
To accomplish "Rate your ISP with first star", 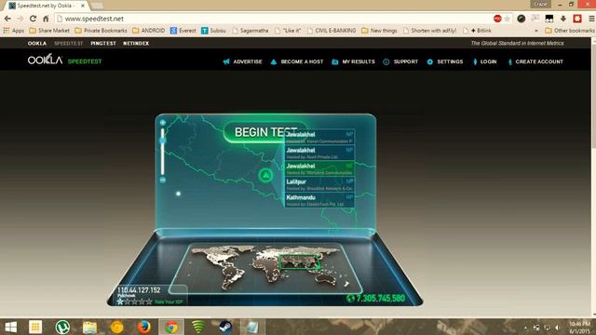I will 120,301.
